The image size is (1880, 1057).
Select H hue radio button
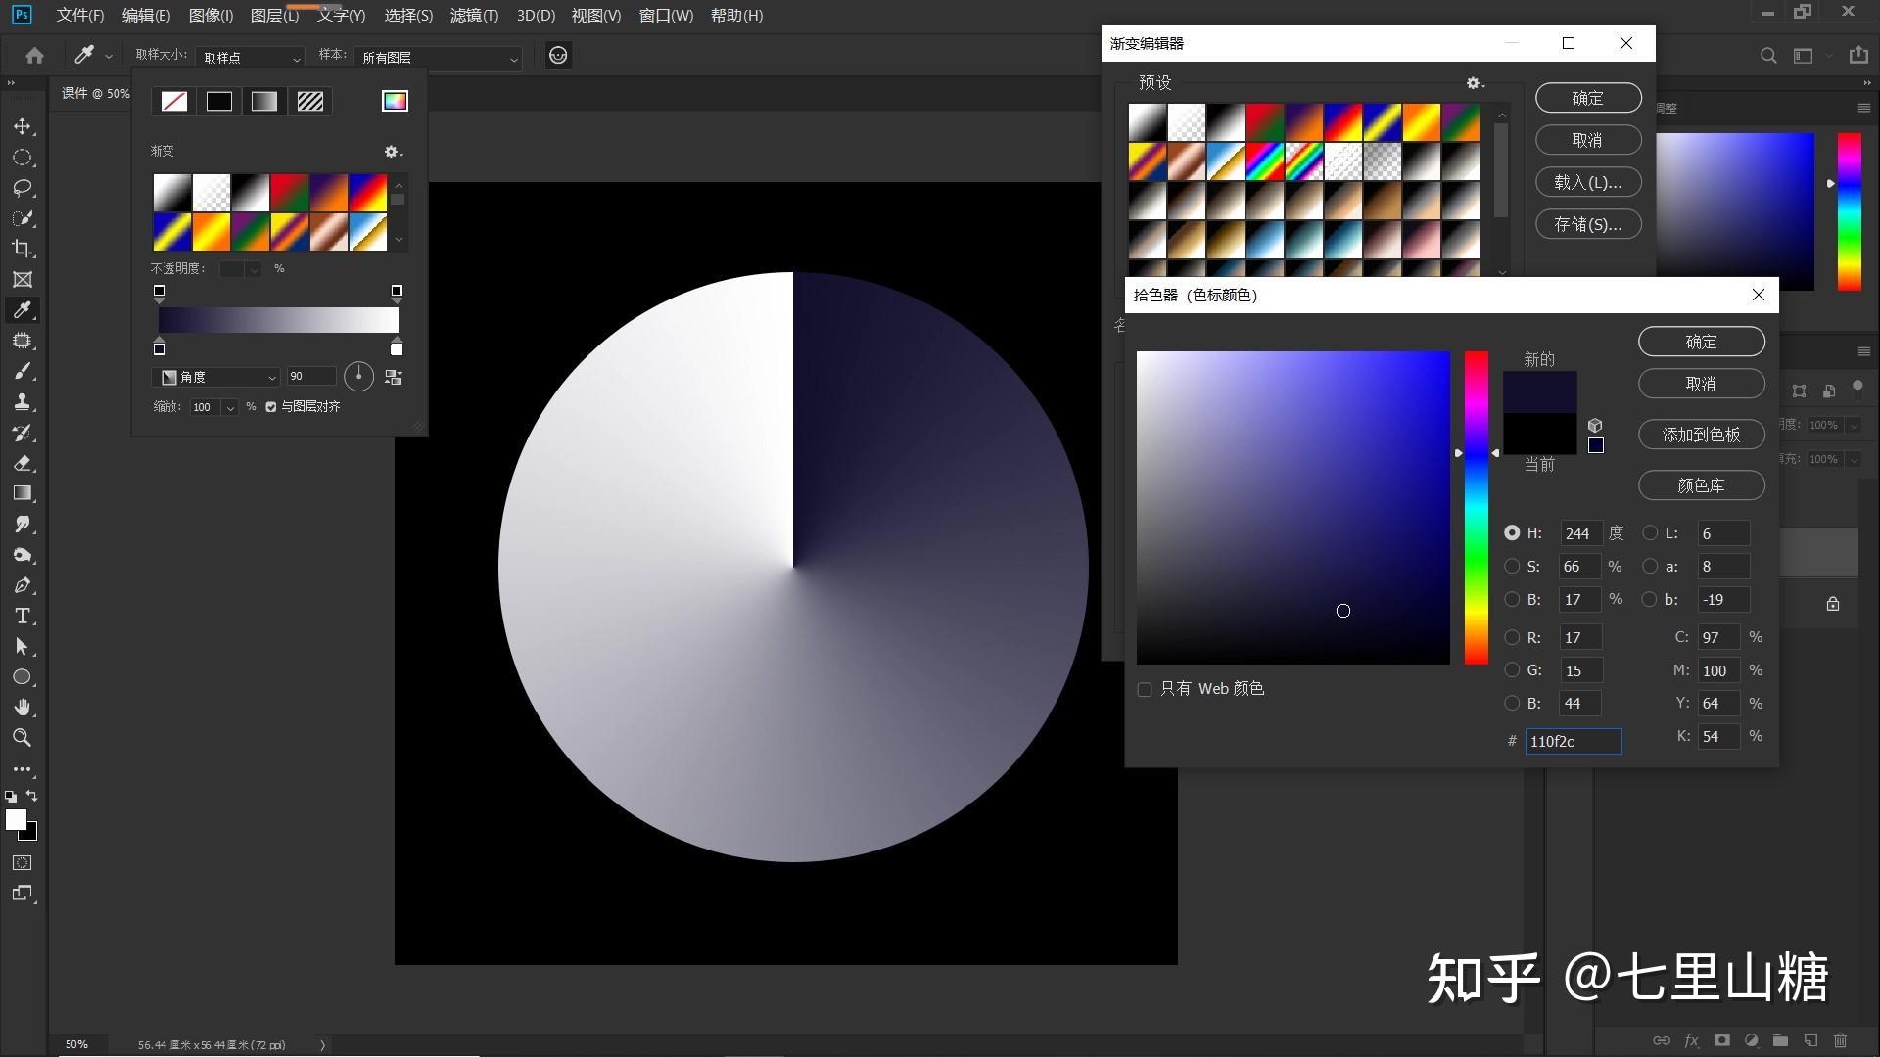point(1512,533)
